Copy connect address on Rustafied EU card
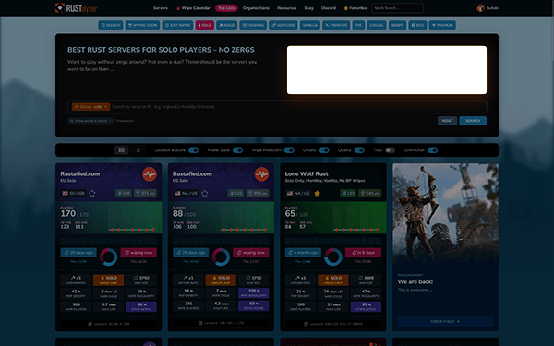 pos(108,324)
